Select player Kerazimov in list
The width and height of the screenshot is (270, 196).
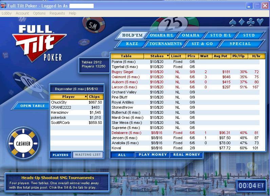(x=77, y=112)
